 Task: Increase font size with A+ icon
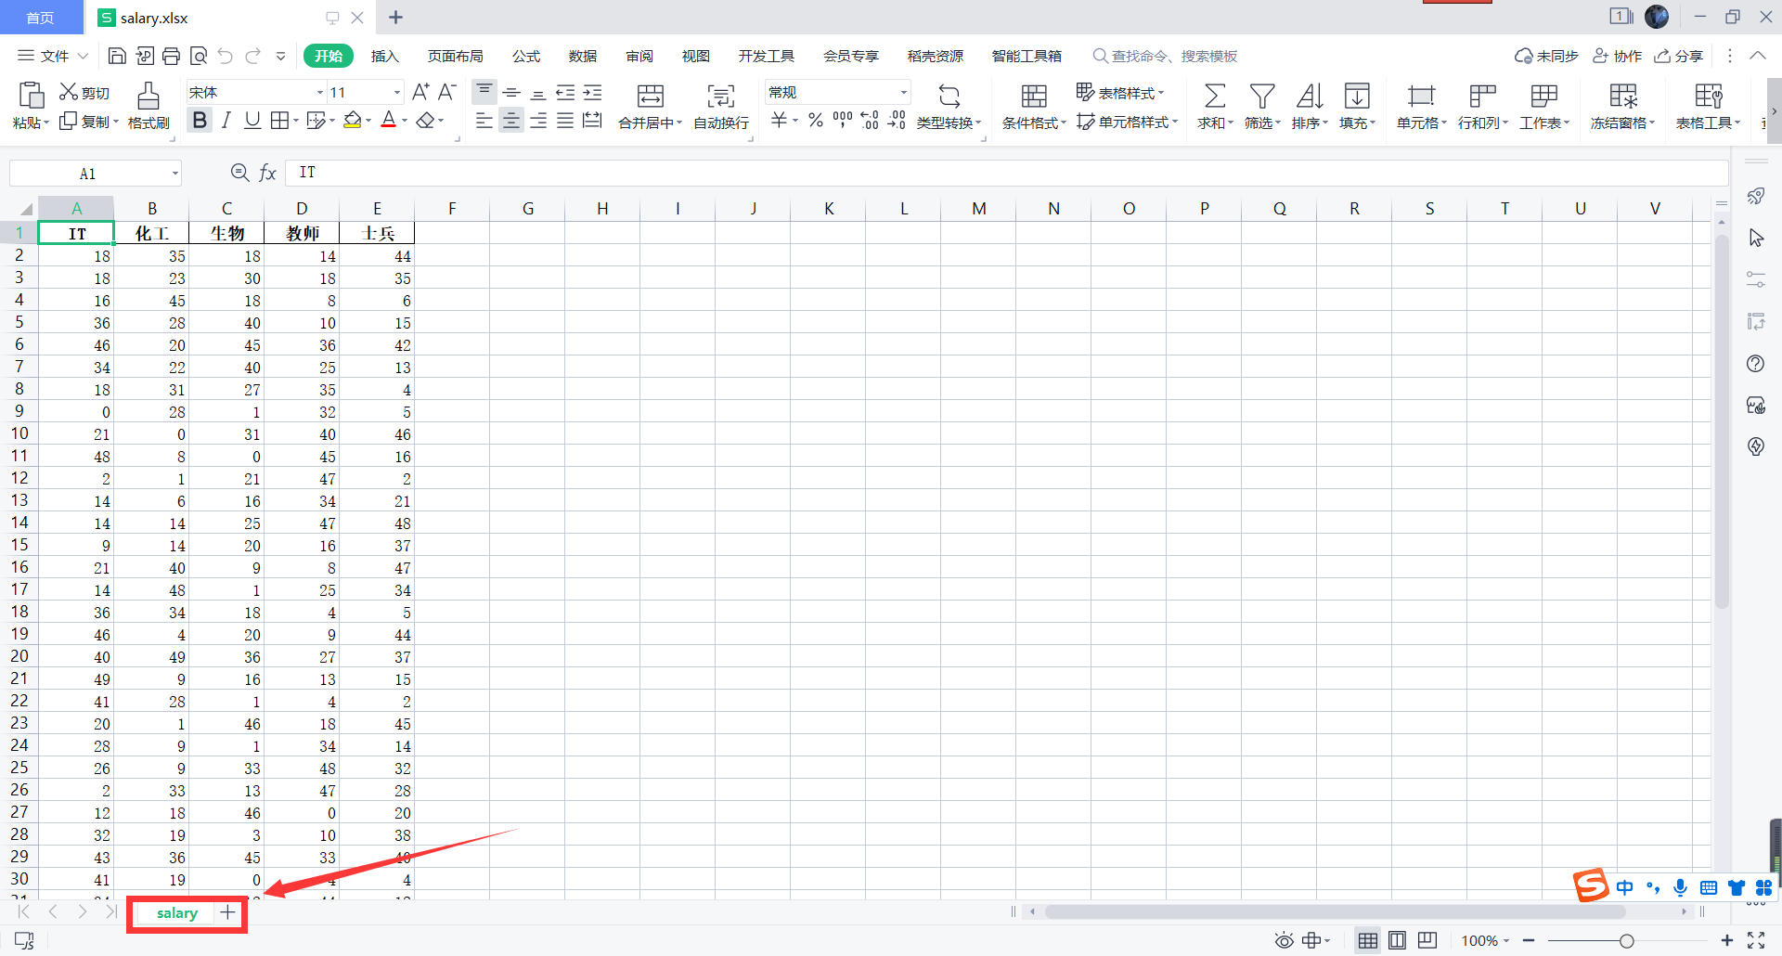pos(420,92)
